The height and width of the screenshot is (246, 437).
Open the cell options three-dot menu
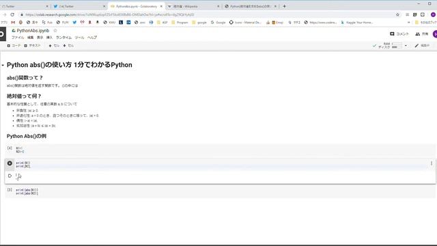coord(431,163)
